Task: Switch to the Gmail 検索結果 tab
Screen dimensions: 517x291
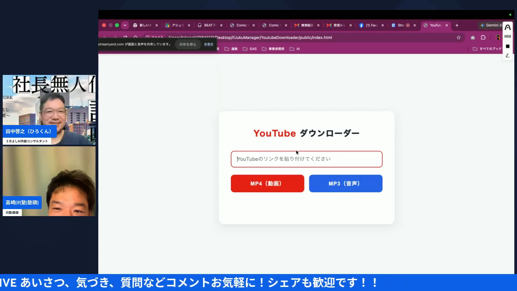Action: [x=304, y=25]
